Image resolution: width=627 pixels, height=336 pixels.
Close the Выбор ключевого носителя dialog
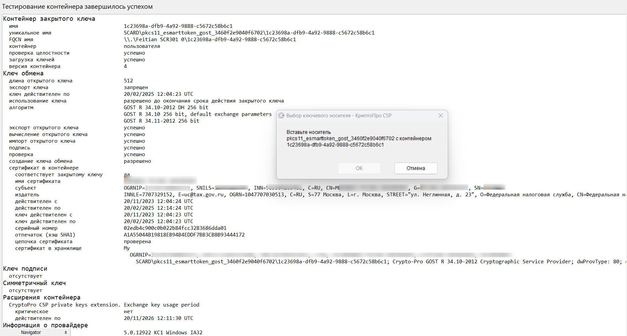tap(441, 116)
